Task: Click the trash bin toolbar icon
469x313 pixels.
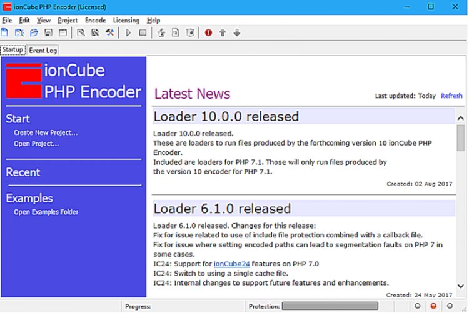Action: [x=190, y=32]
